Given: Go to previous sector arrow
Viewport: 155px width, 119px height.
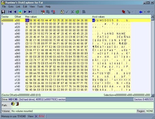Looking at the screenshot, I should tap(15, 12).
